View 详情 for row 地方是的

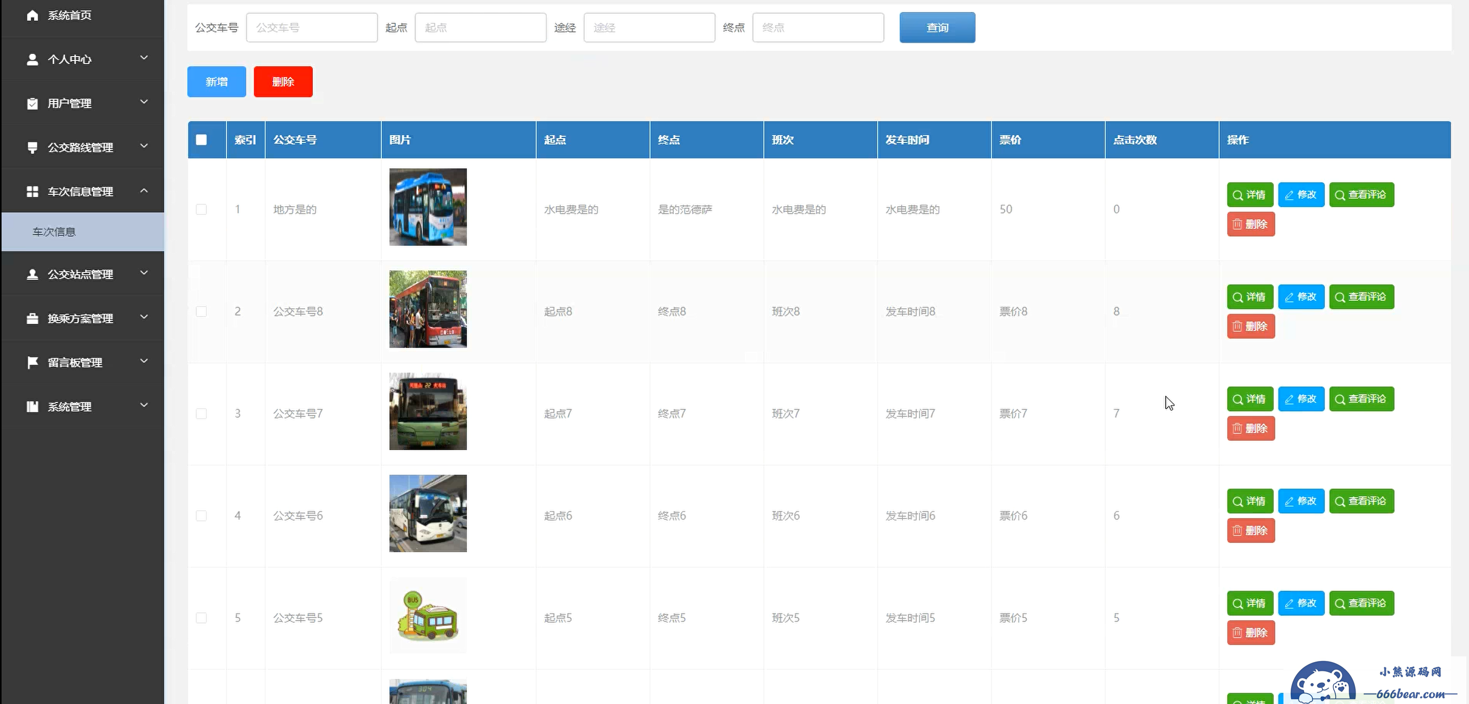[x=1250, y=195]
